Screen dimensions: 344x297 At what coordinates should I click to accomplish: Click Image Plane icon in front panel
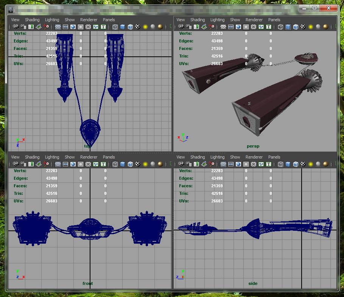click(x=39, y=164)
